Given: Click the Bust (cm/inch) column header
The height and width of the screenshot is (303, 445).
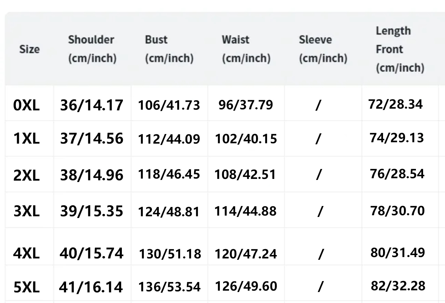Looking at the screenshot, I should (169, 49).
